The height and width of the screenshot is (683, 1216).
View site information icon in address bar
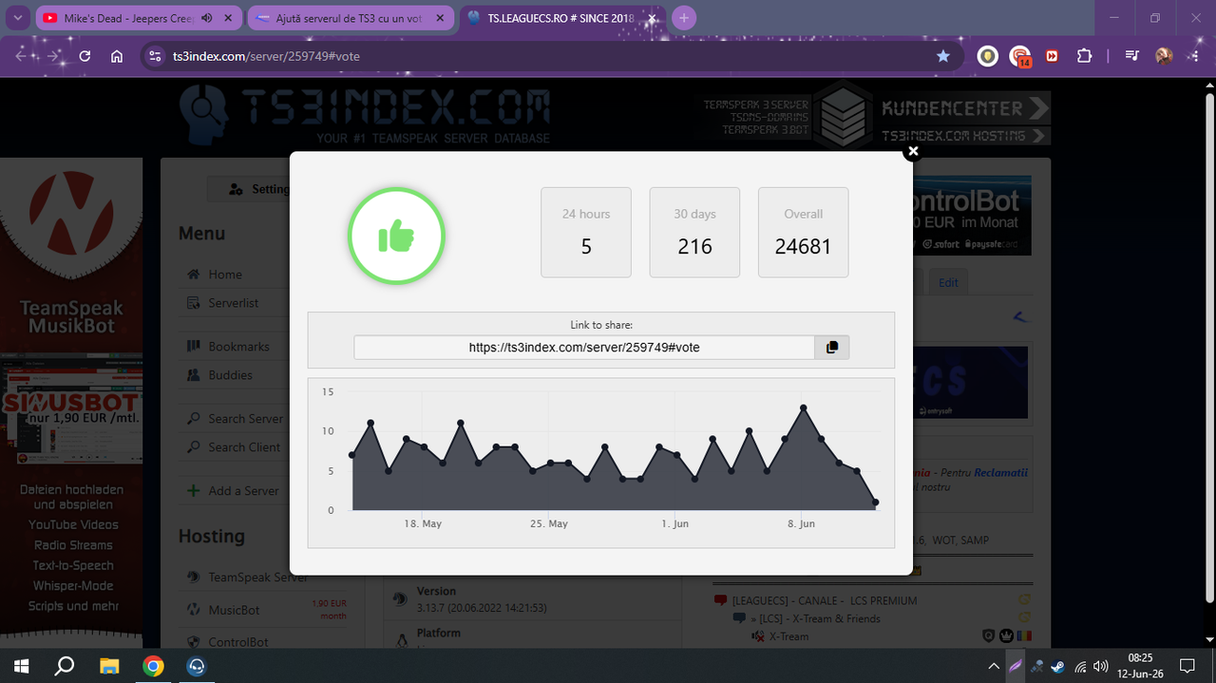pos(156,56)
